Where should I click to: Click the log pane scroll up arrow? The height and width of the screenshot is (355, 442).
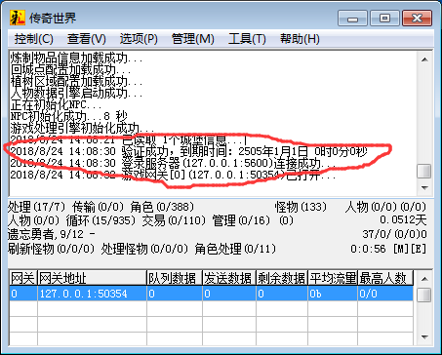pyautogui.click(x=424, y=59)
